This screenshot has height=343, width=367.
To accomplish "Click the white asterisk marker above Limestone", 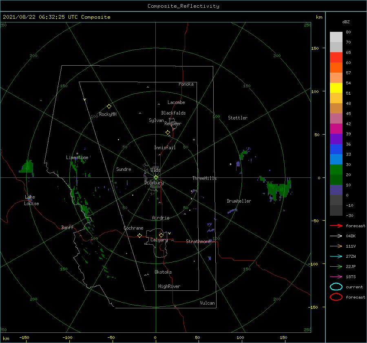I will 77,154.
